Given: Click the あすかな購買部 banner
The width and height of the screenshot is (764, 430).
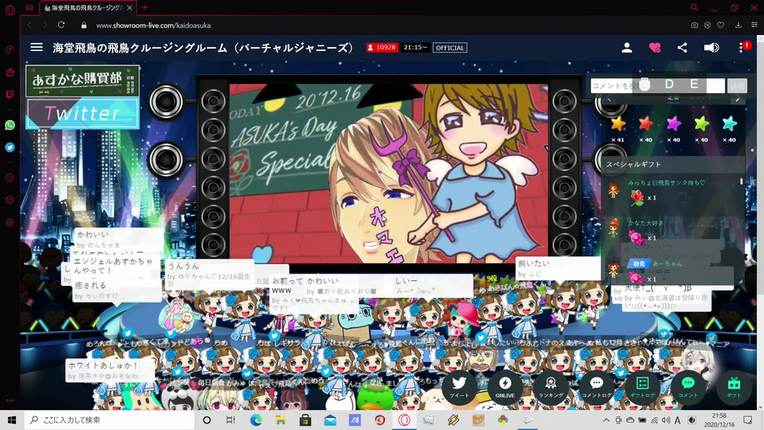Looking at the screenshot, I should 82,81.
